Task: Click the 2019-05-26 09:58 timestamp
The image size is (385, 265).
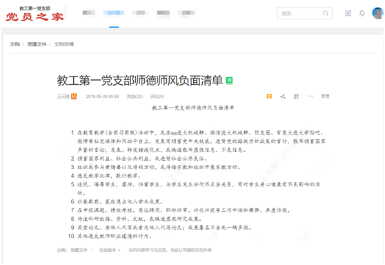Action: (x=102, y=97)
